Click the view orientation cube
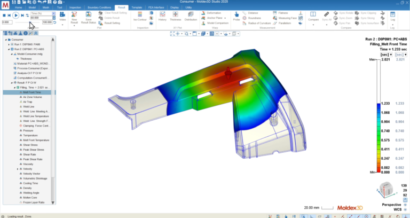Image resolution: width=410 pixels, height=218 pixels. click(387, 190)
